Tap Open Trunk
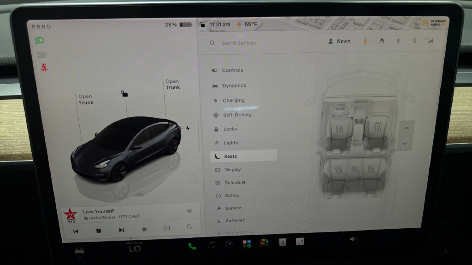Image resolution: width=472 pixels, height=265 pixels. tap(172, 85)
